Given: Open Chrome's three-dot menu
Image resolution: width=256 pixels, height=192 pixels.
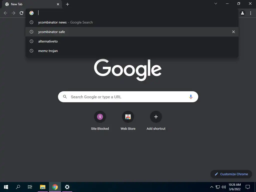Looking at the screenshot, I should tap(250, 13).
